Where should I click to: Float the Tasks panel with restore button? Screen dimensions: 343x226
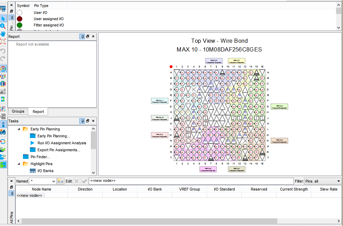click(88, 121)
